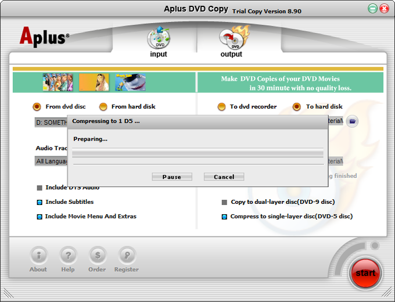Toggle Include Subtitles checkbox

(x=39, y=202)
